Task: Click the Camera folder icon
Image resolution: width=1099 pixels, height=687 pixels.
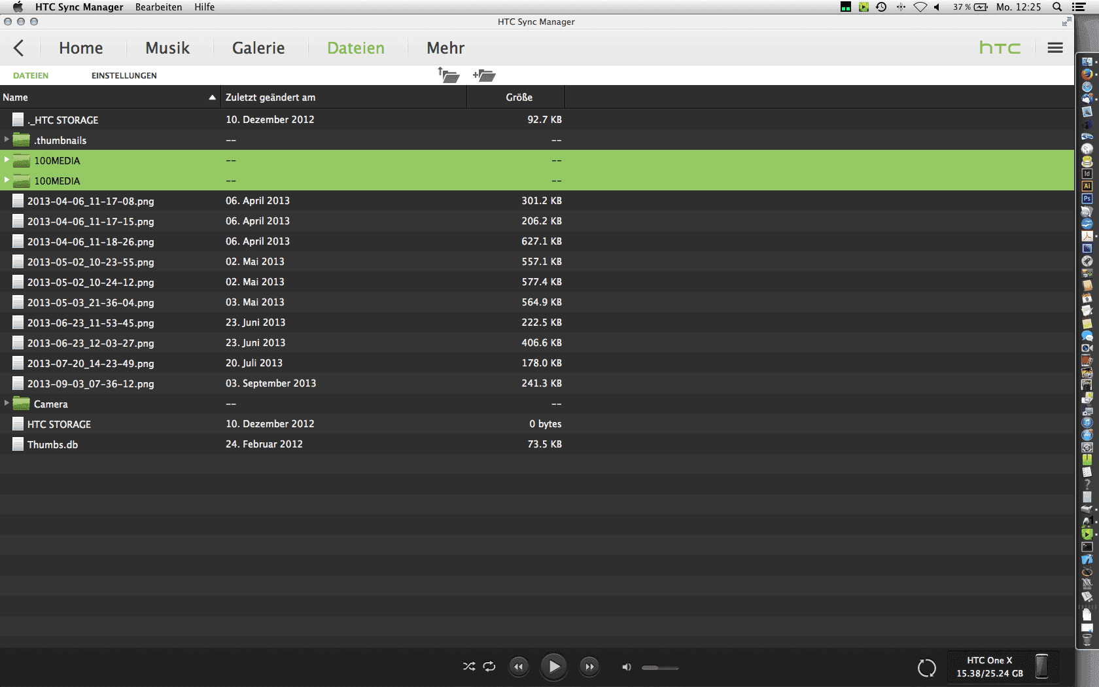Action: (x=22, y=404)
